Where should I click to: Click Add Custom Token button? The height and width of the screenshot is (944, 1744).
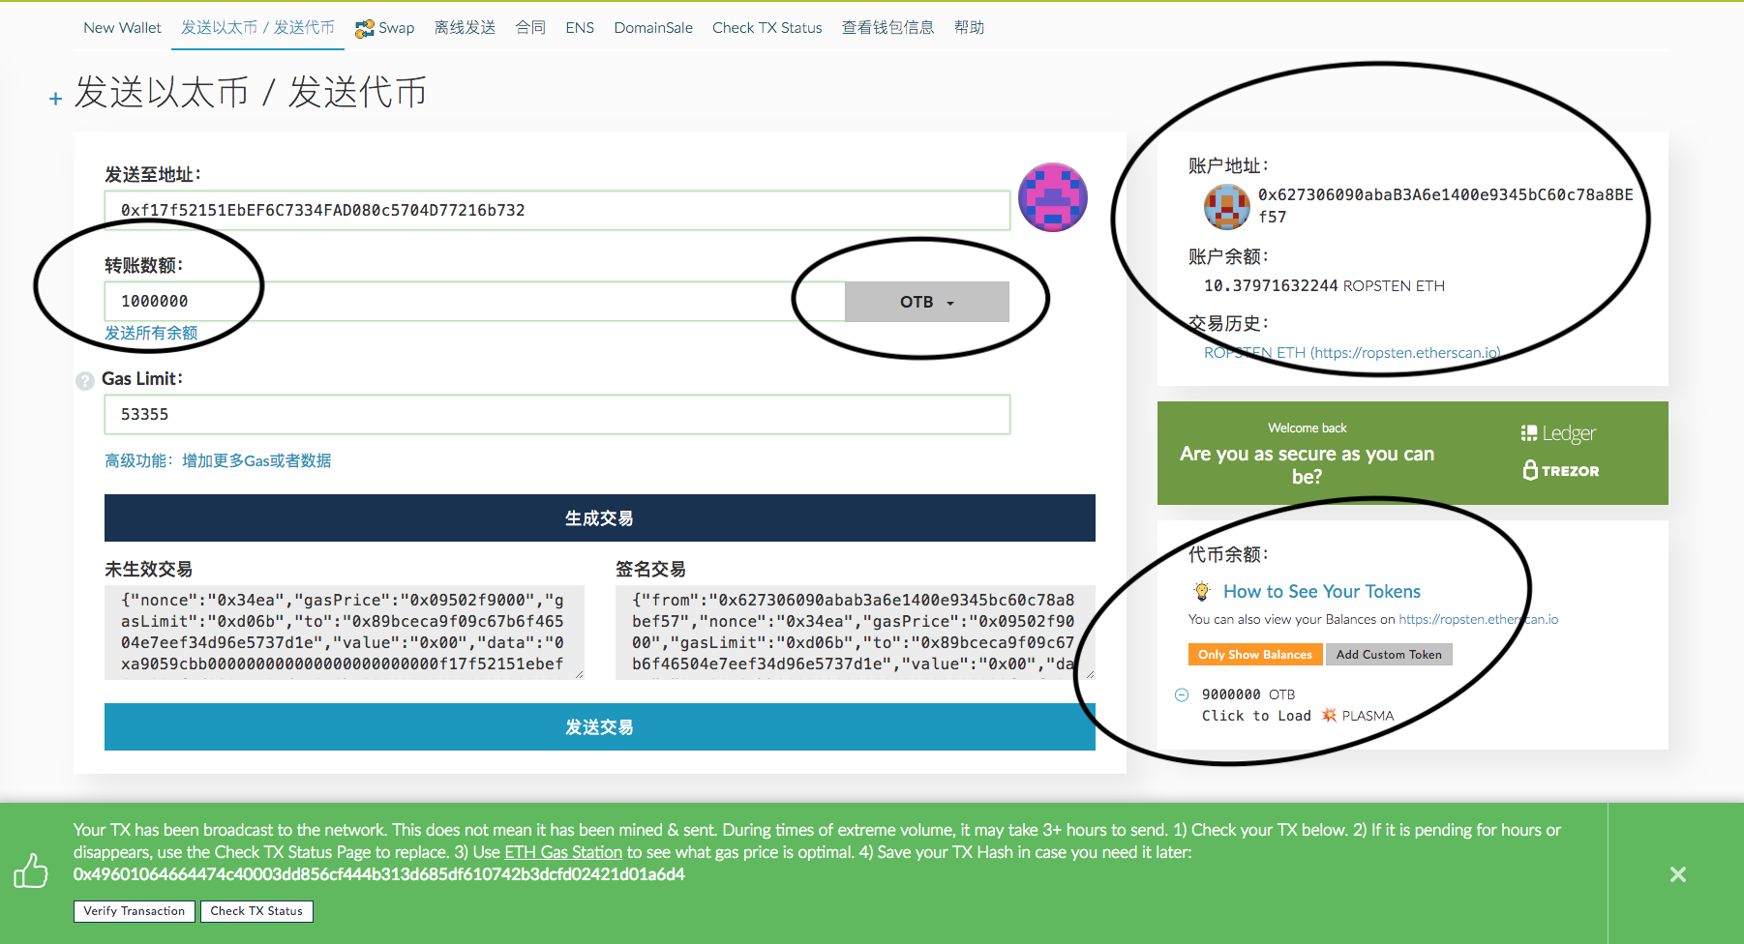[1389, 655]
